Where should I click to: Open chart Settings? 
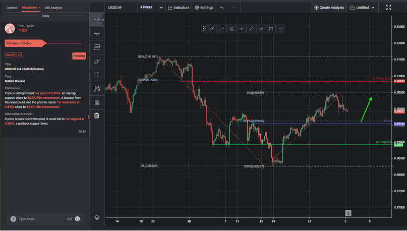click(204, 8)
